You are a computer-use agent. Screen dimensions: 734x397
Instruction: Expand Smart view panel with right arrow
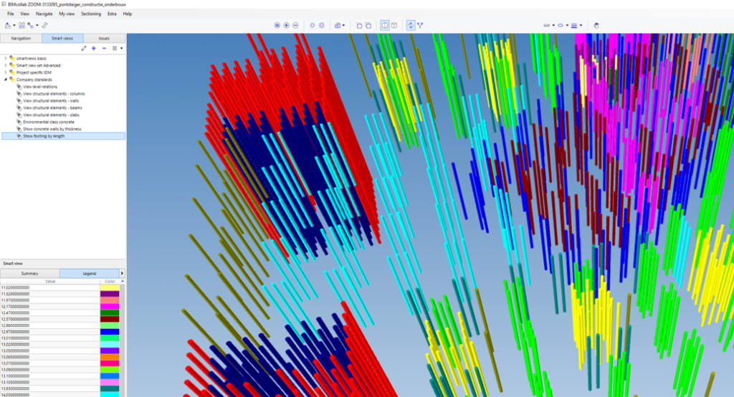122,274
